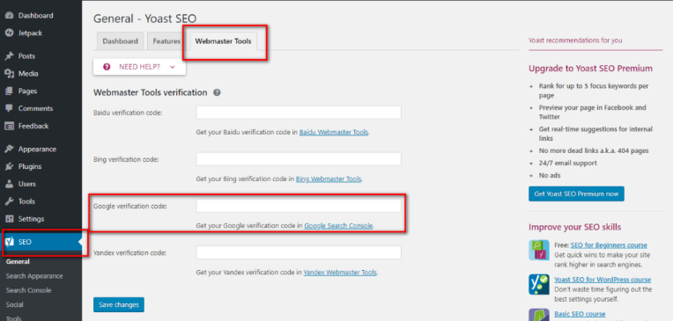Click the question mark icon in Need Help
673x321 pixels.
coord(107,67)
